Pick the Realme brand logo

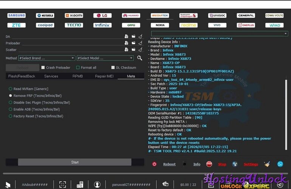(188, 25)
